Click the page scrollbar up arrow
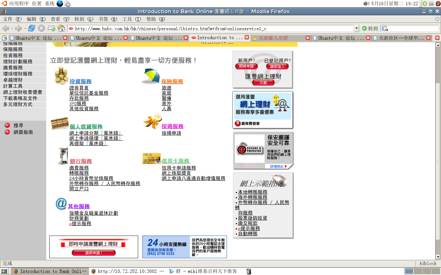Image resolution: width=441 pixels, height=275 pixels. [438, 45]
